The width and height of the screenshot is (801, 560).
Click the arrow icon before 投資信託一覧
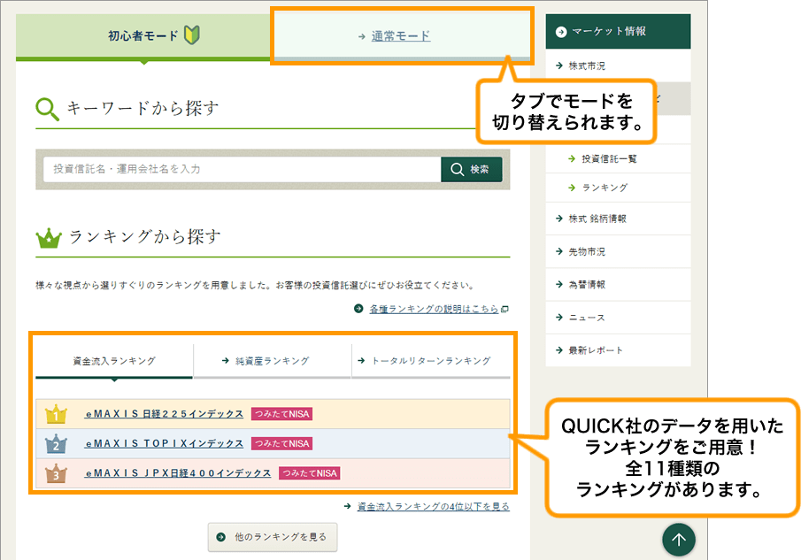click(572, 158)
